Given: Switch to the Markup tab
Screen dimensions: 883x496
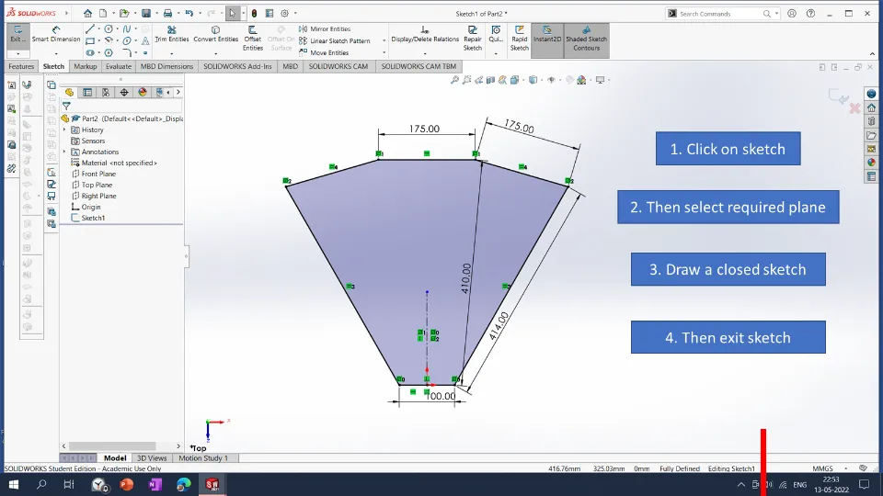Looking at the screenshot, I should click(x=85, y=66).
